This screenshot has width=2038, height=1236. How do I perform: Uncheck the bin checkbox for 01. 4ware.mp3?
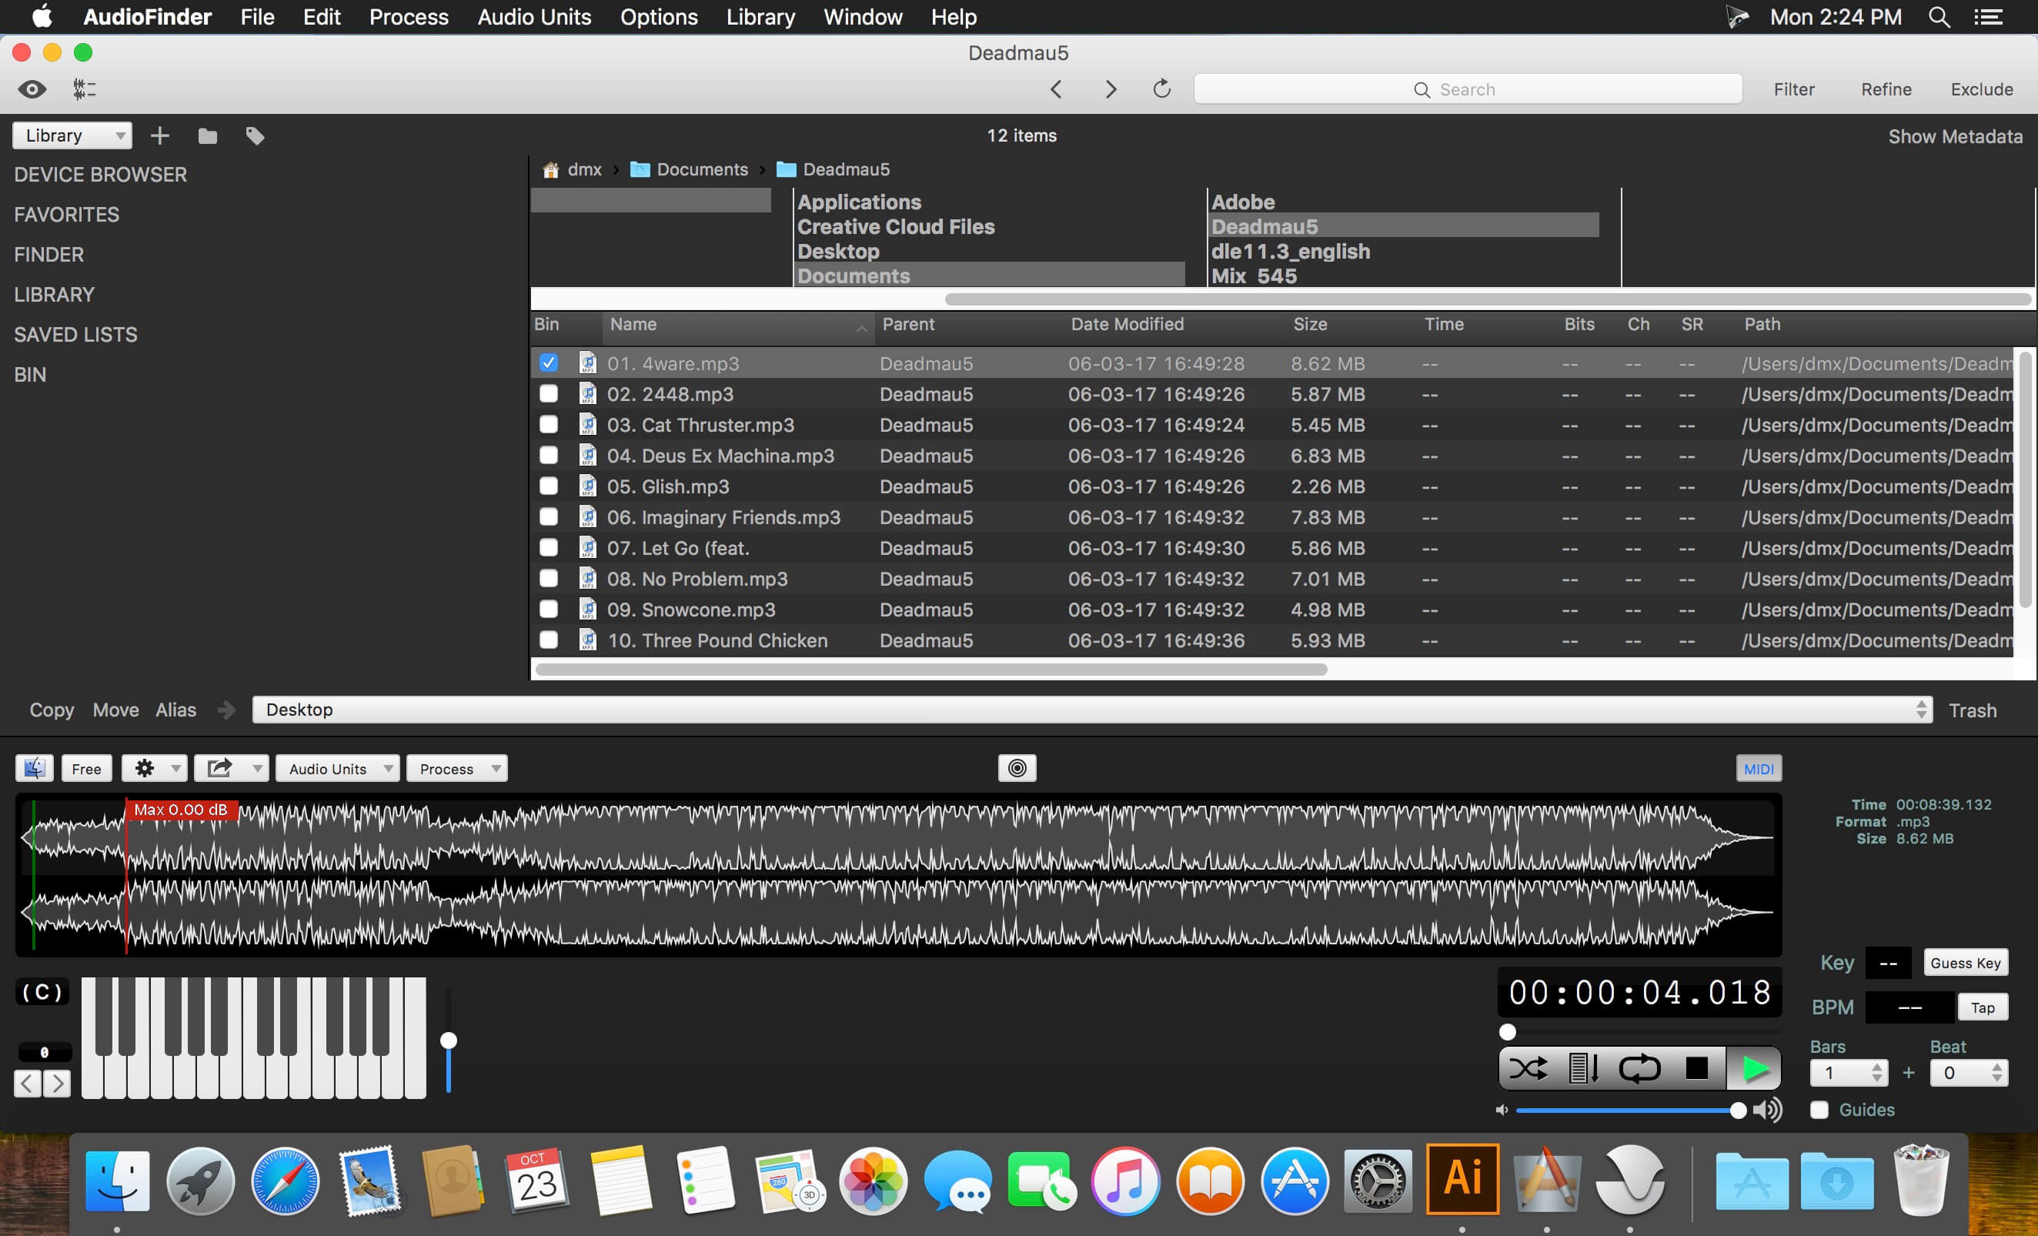[549, 363]
